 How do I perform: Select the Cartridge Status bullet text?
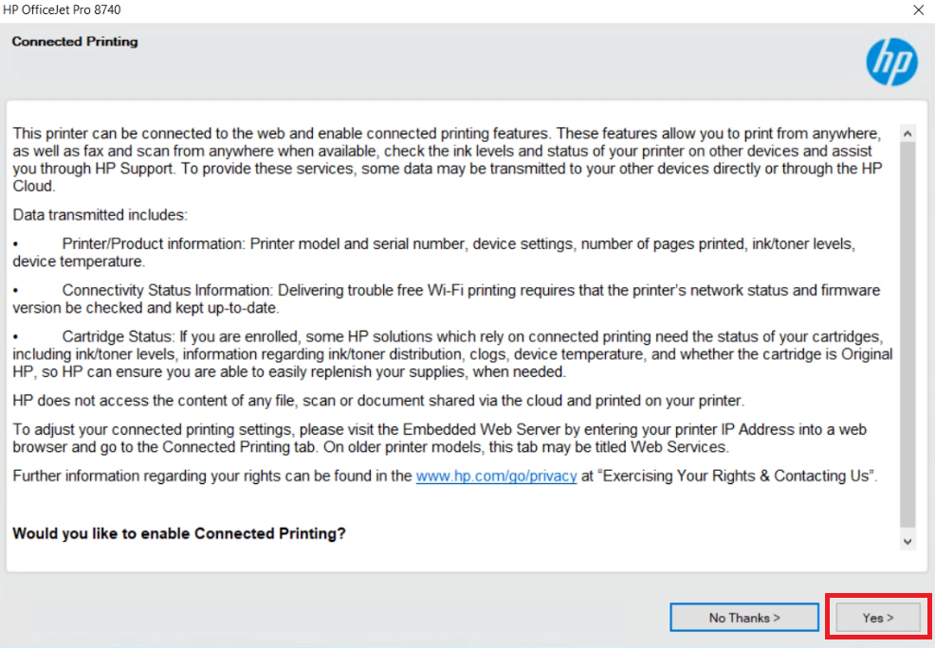pyautogui.click(x=452, y=354)
